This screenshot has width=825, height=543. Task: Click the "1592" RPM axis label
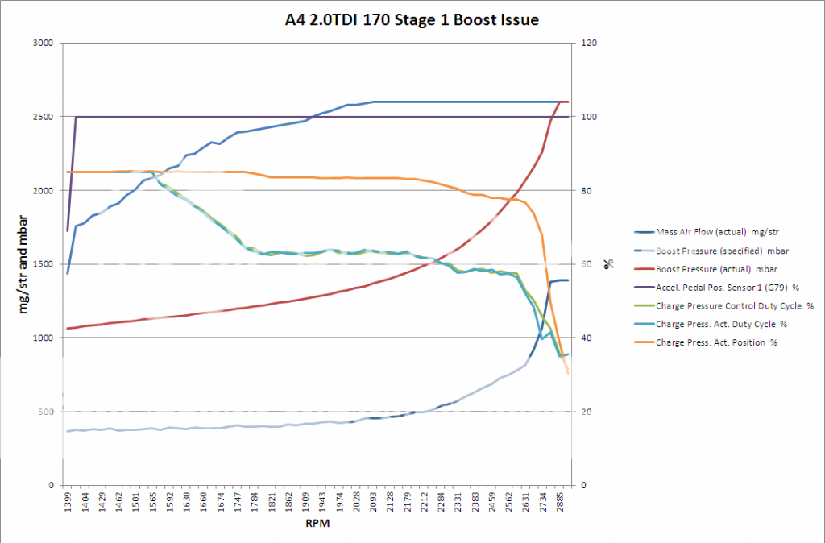(x=169, y=503)
